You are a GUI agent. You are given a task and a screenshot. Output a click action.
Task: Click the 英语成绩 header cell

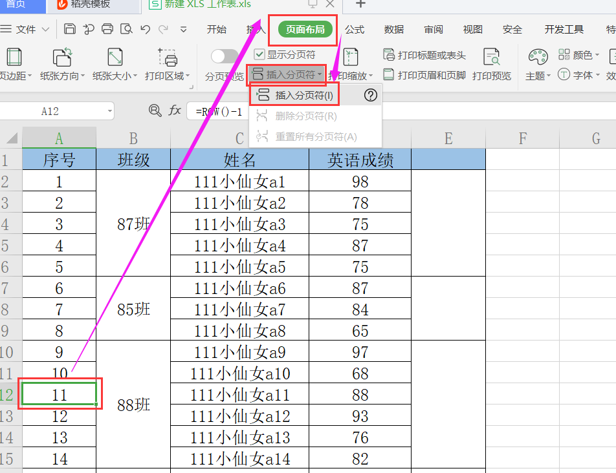(360, 160)
